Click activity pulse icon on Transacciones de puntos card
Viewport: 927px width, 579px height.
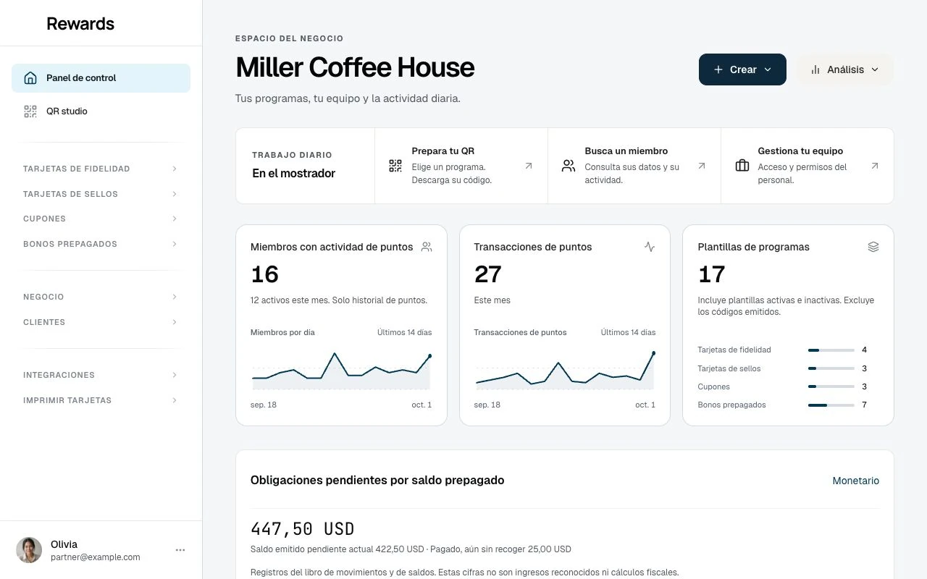(x=650, y=247)
